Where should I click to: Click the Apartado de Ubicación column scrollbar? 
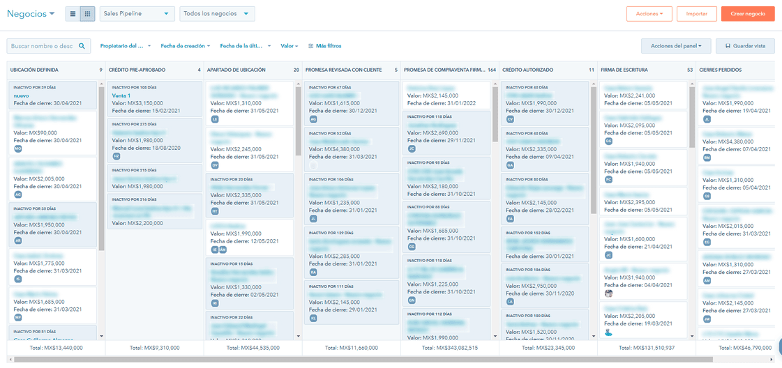pos(299,121)
